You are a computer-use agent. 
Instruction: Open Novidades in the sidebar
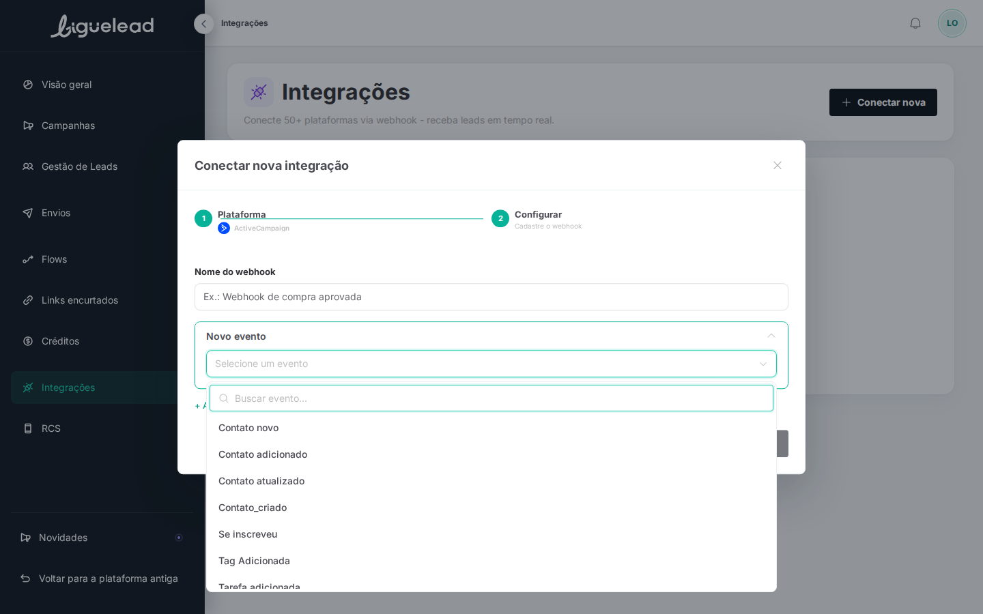102,538
